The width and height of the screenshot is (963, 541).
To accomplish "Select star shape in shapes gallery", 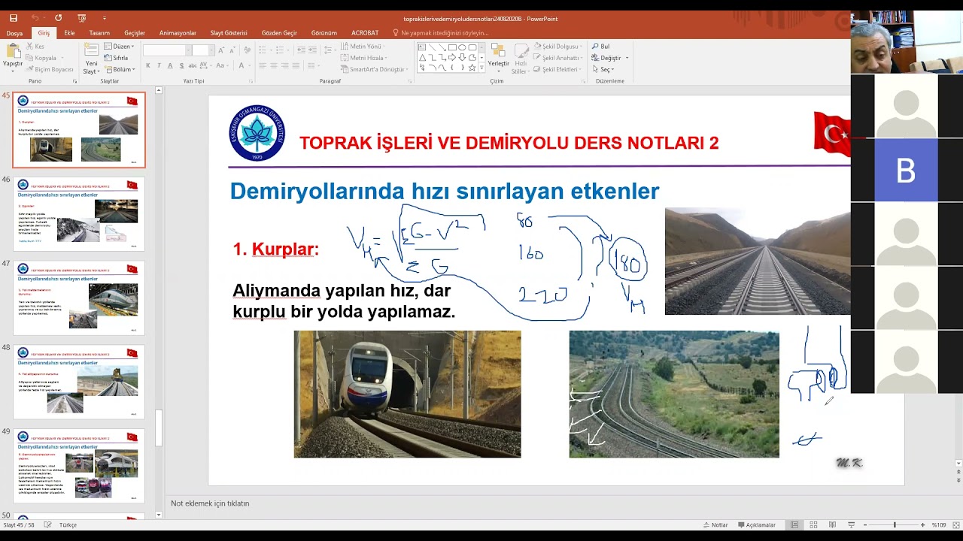I will pyautogui.click(x=472, y=68).
